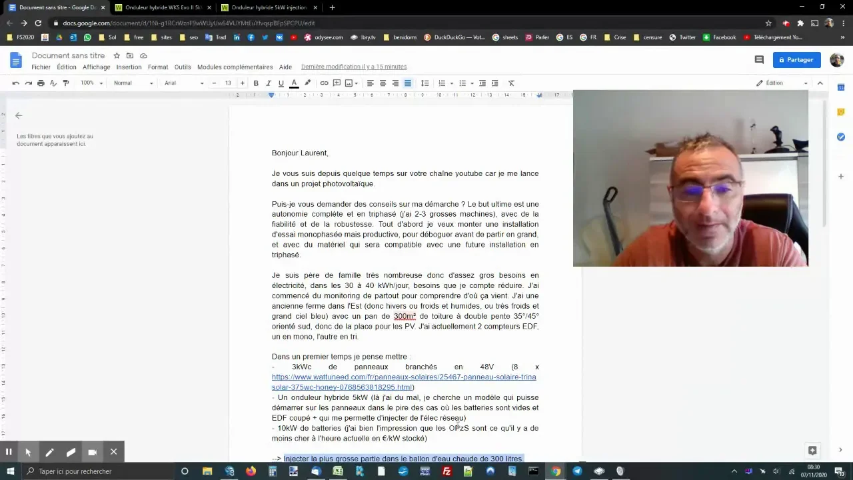Open Google Docs home from logo

[16, 61]
